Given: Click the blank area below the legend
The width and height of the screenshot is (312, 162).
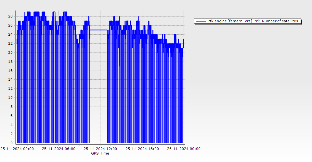Looking at the screenshot, I should (x=247, y=81).
